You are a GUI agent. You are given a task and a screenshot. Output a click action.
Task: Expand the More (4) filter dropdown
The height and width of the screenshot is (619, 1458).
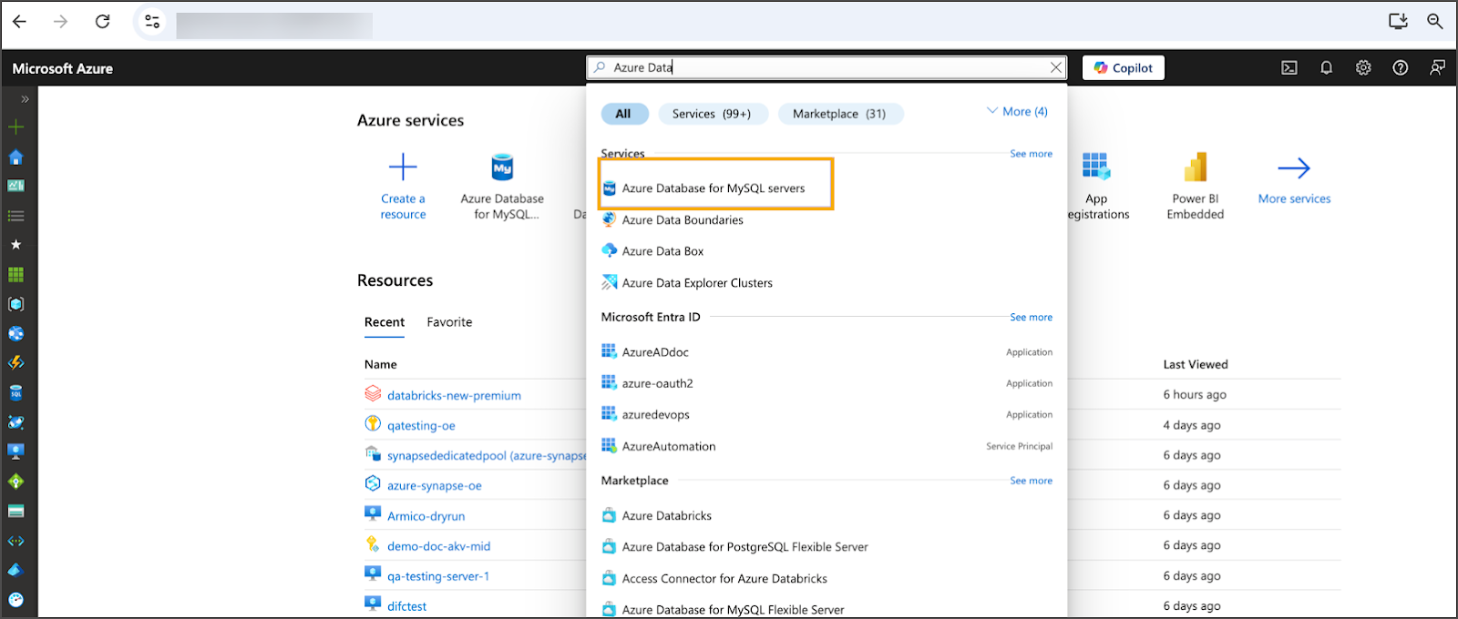[x=1017, y=112]
